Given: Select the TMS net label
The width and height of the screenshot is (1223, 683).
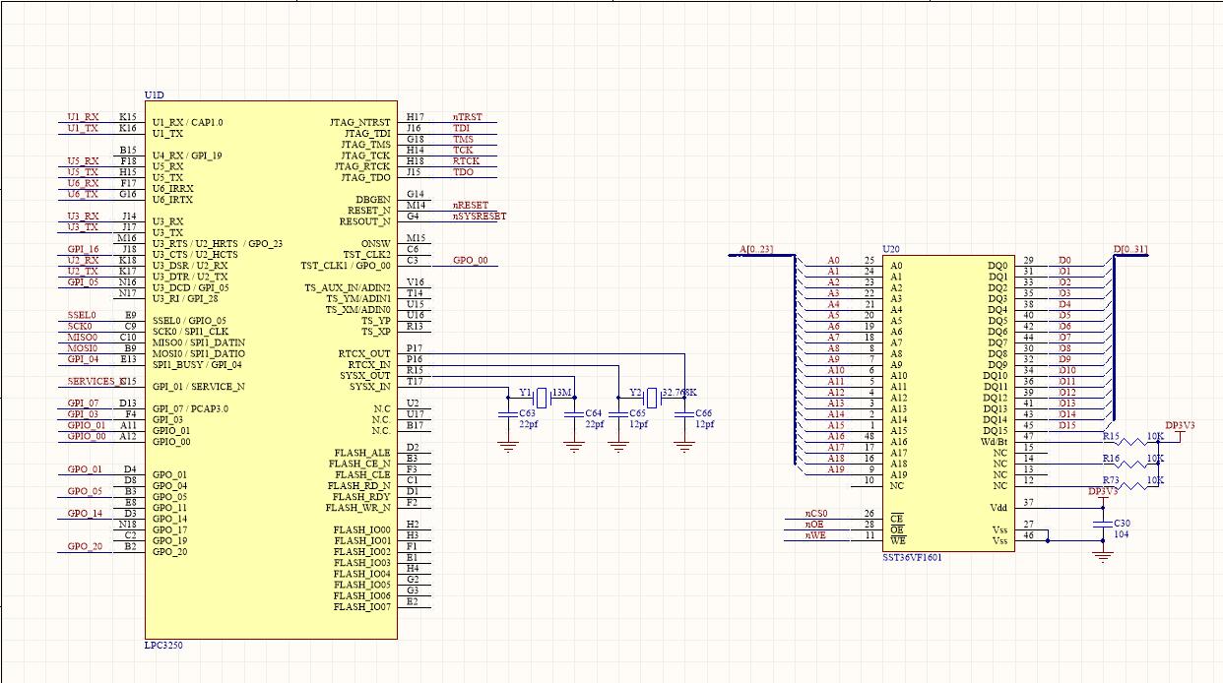Looking at the screenshot, I should pyautogui.click(x=463, y=140).
